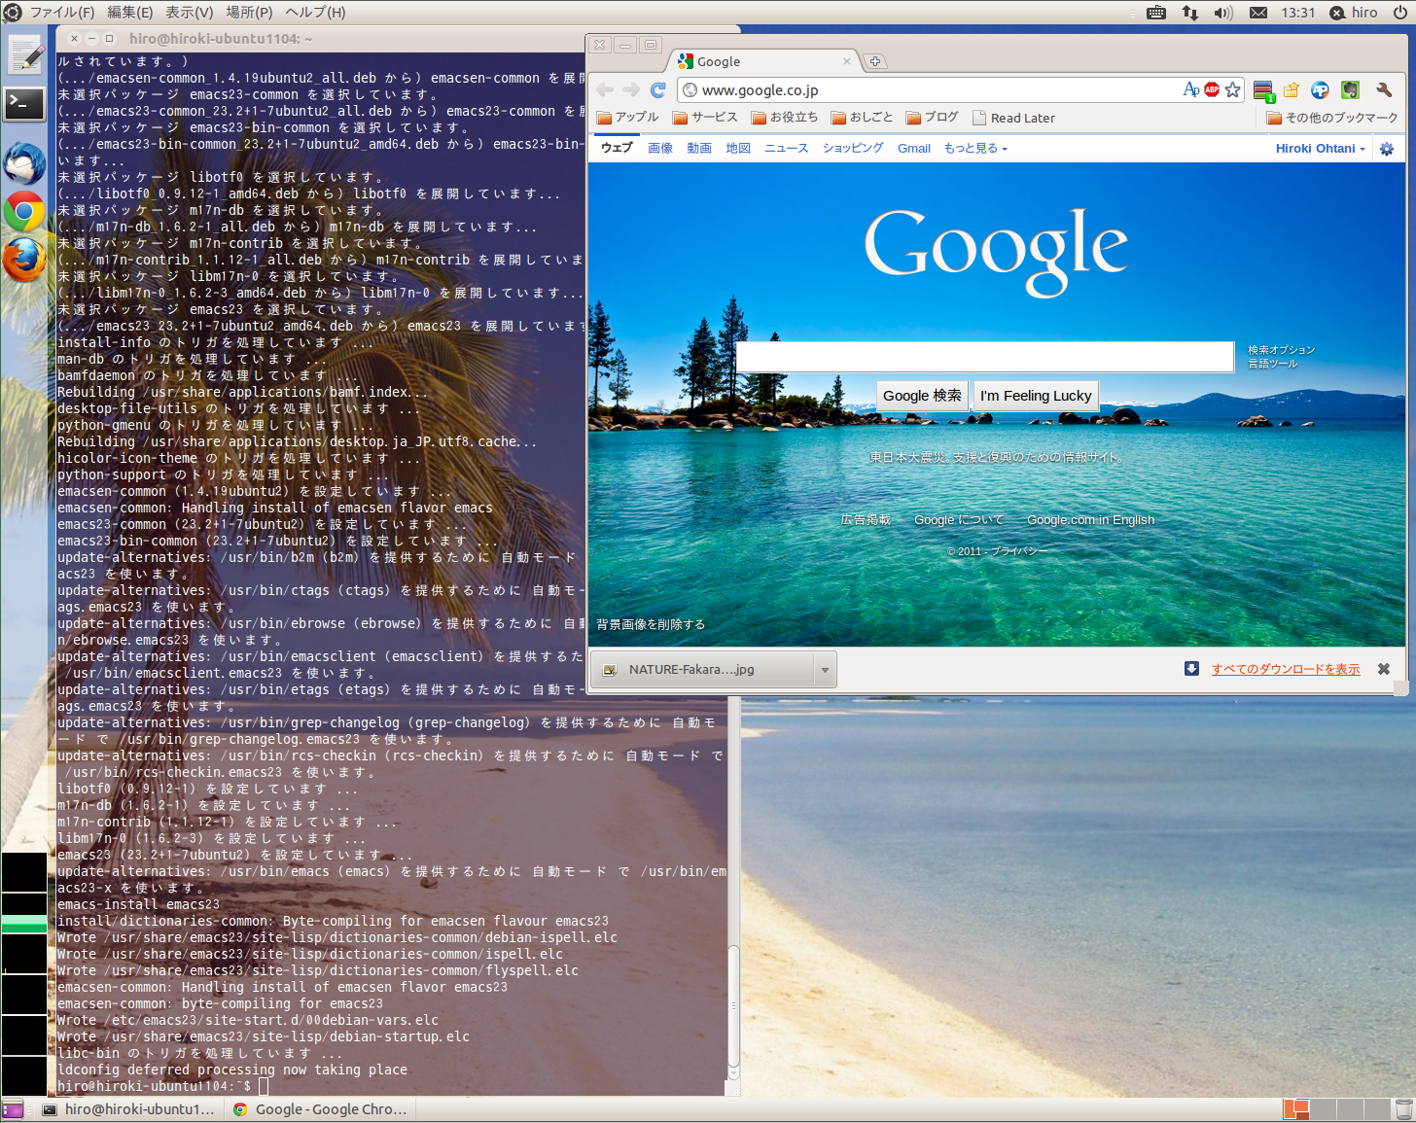The width and height of the screenshot is (1416, 1123).
Task: Open the 編集(E) menu
Action: 129,13
